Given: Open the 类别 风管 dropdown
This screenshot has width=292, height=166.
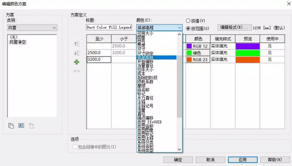Looking at the screenshot, I should coord(32,28).
